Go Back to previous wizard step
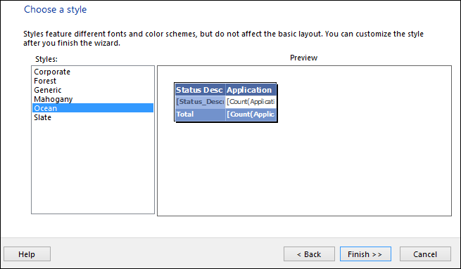461x269 pixels. pos(309,254)
